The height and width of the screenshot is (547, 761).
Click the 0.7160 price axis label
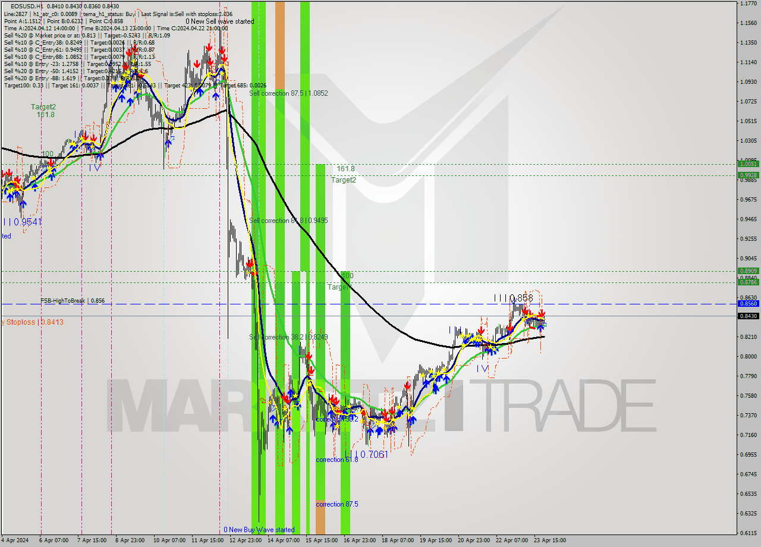click(x=748, y=435)
